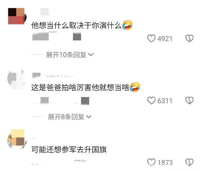Viewport: 204px width, 171px height.
Task: Tap the 4921 like count
Action: click(165, 39)
